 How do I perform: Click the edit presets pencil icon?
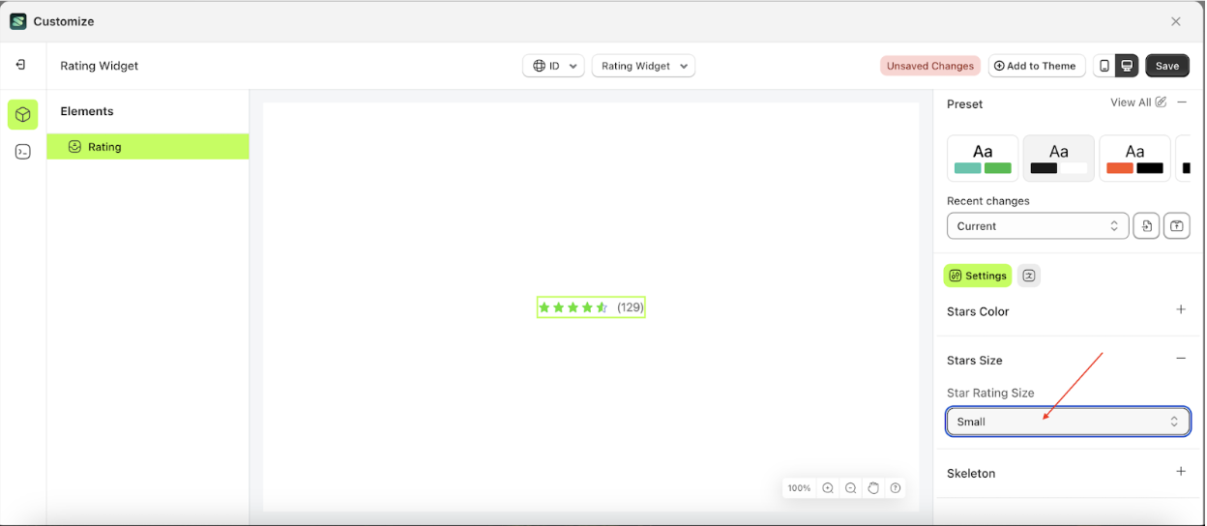pyautogui.click(x=1161, y=102)
